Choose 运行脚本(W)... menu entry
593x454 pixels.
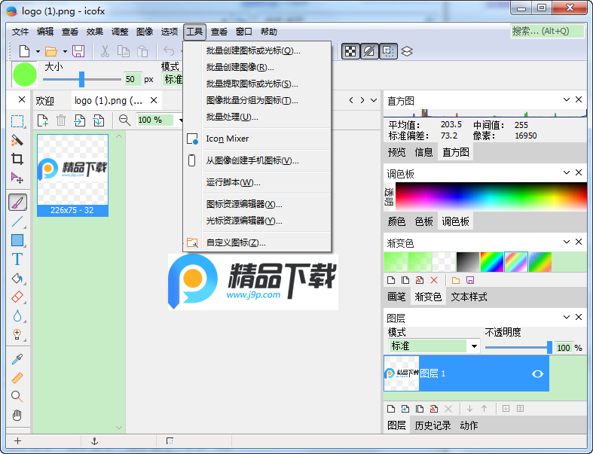point(257,183)
